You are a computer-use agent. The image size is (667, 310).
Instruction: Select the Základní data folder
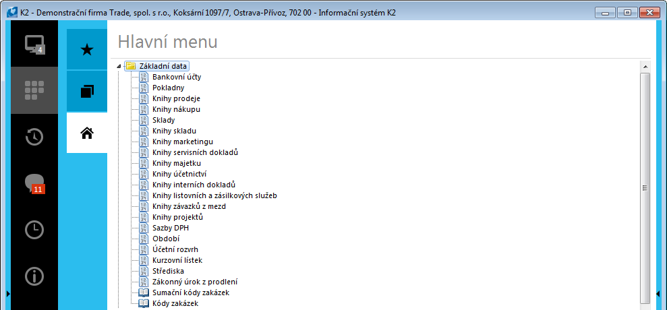pos(157,66)
